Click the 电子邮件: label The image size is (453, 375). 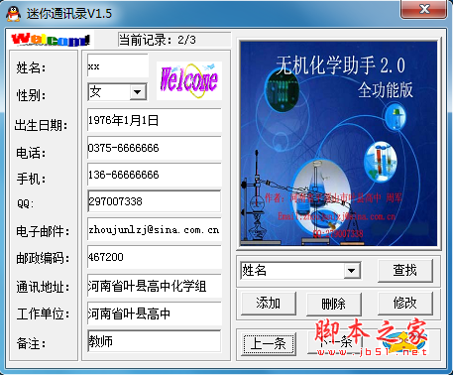tap(43, 231)
